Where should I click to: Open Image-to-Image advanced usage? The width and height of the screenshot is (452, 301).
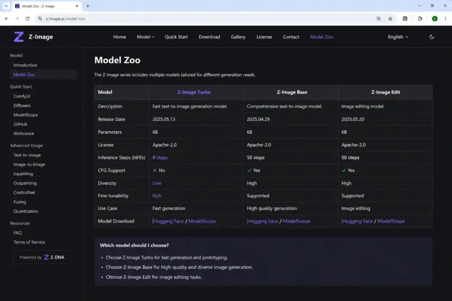pos(29,164)
